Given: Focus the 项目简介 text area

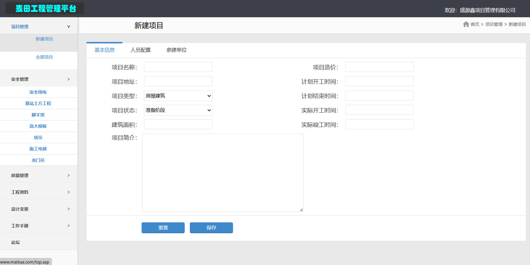Looking at the screenshot, I should [x=223, y=172].
